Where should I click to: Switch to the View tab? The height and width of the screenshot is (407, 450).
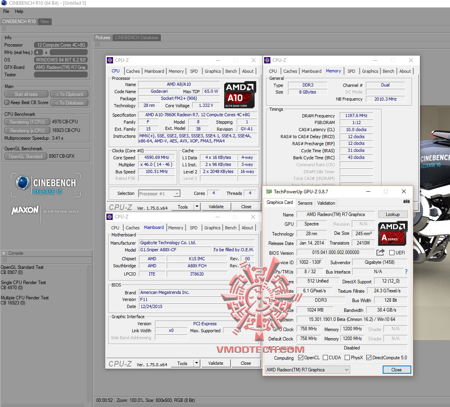[45, 22]
